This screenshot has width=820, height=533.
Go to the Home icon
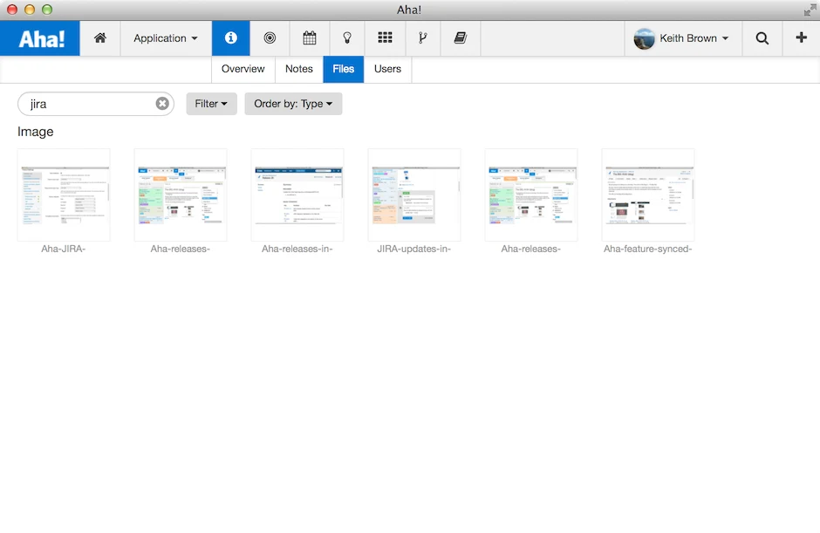pos(100,38)
